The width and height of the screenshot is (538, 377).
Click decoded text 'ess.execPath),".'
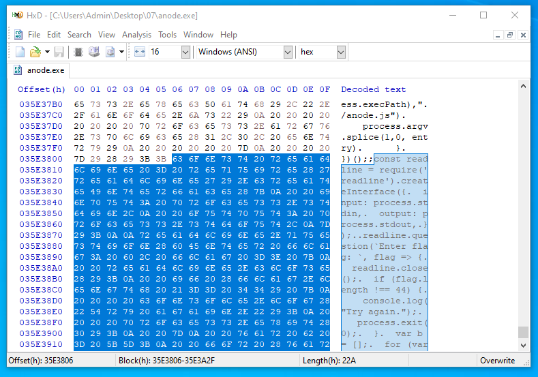pos(385,104)
